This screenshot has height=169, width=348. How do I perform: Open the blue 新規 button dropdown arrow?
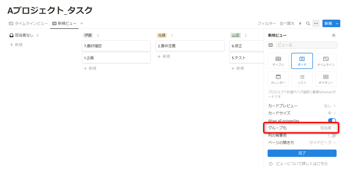337,23
